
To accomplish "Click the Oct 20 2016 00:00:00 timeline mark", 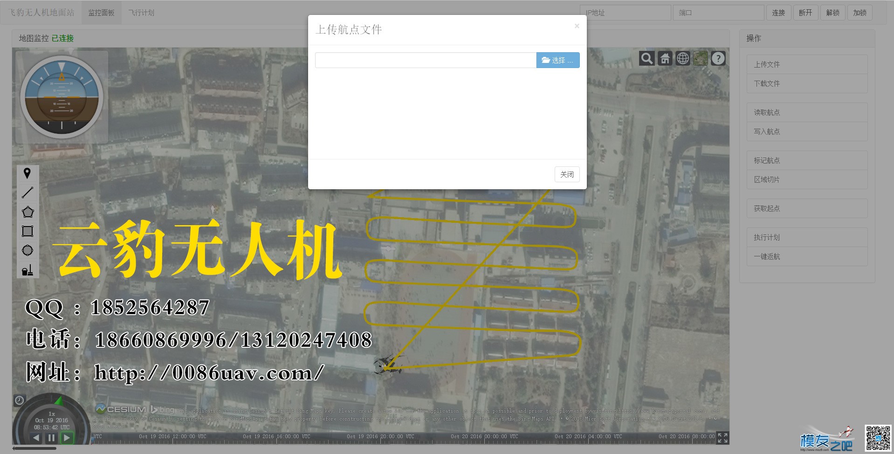I will tap(484, 437).
